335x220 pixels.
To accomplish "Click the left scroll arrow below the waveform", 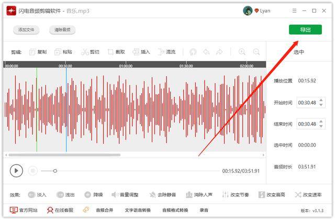I will (x=6, y=155).
